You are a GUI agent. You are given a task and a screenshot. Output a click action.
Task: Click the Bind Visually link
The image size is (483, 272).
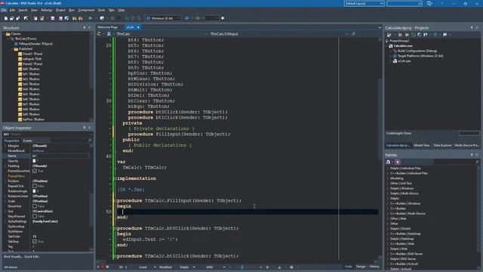(x=13, y=257)
